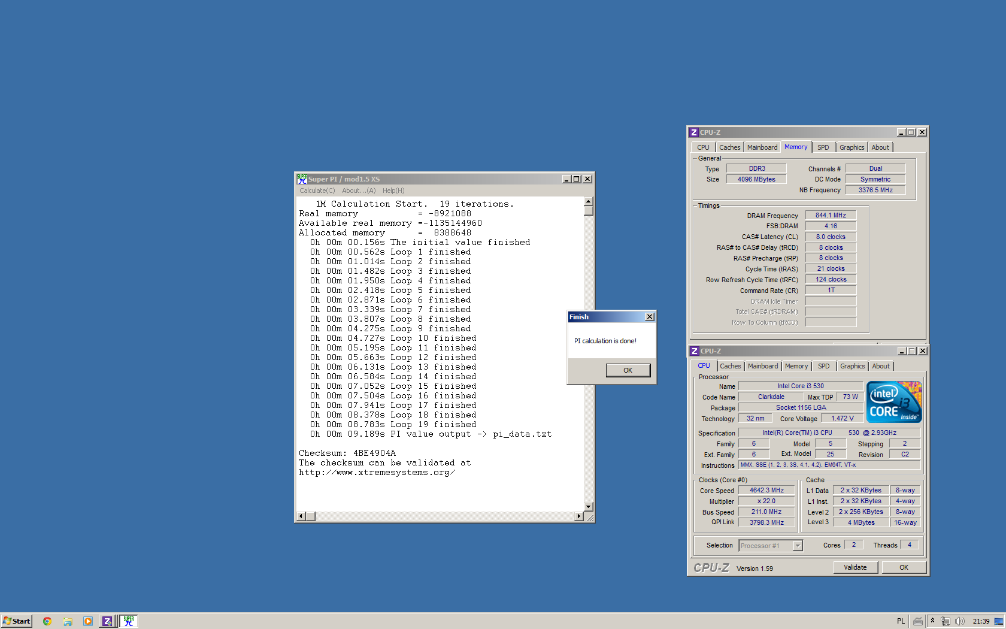Open the About...(A) menu in Super PI

(x=359, y=190)
